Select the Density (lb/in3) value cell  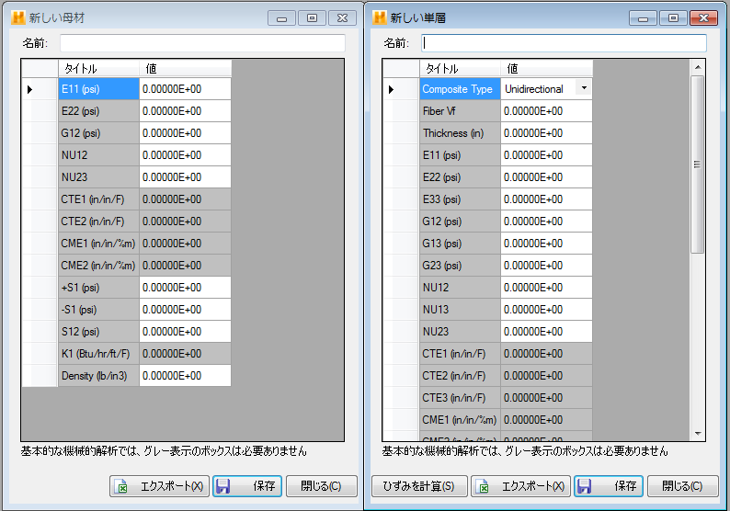click(x=186, y=376)
